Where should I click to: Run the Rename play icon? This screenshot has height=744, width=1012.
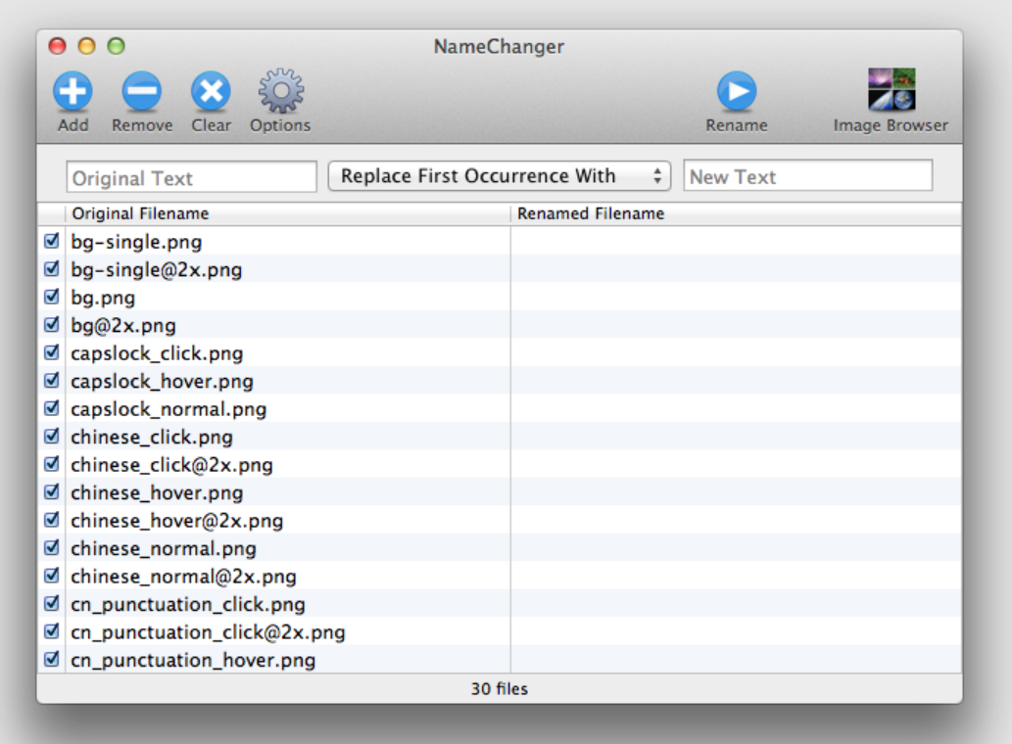pyautogui.click(x=737, y=91)
